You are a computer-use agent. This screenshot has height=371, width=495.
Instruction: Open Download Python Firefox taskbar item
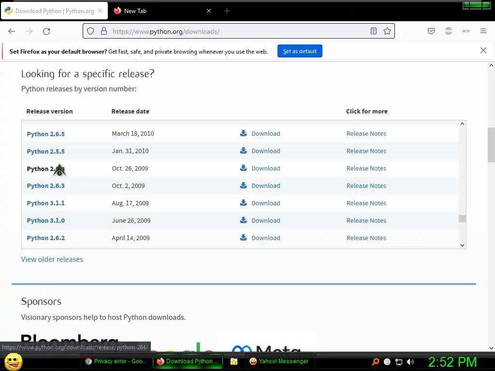coord(188,361)
